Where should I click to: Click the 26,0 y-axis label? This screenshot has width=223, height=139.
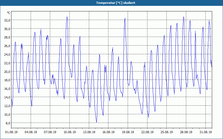pyautogui.click(x=7, y=46)
